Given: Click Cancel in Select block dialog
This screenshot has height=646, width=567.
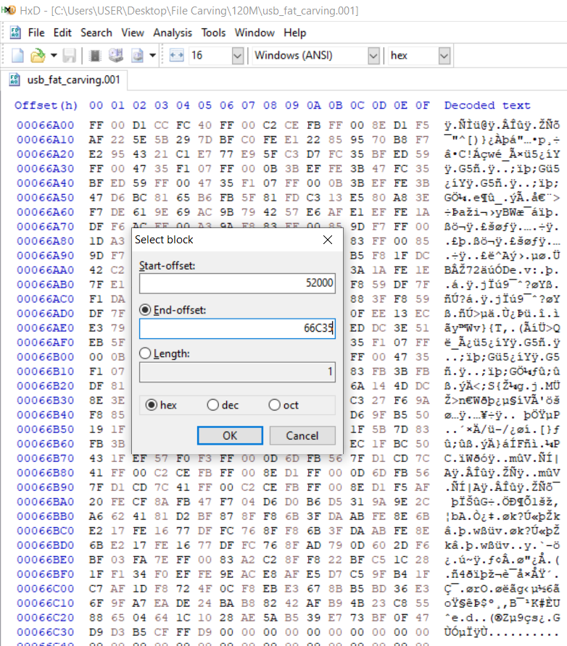Looking at the screenshot, I should point(302,435).
